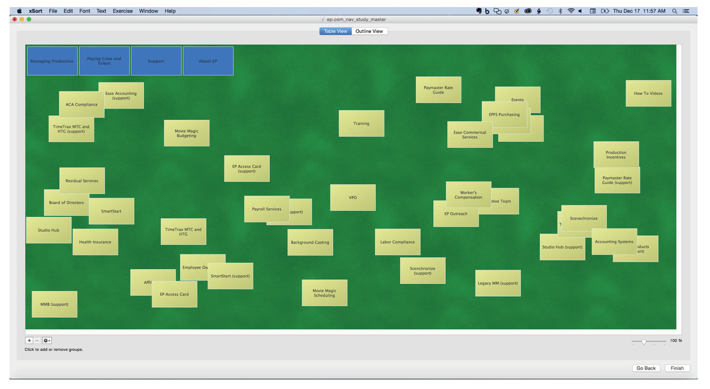The image size is (710, 389).
Task: Select the EP Access Card (support) card
Action: [247, 168]
